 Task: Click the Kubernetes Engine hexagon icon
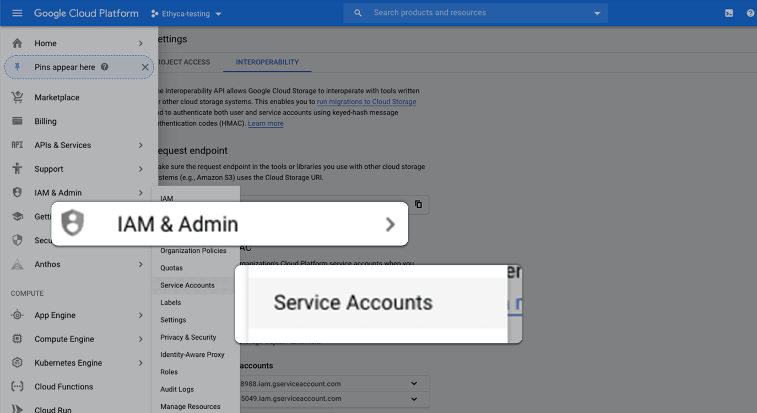[18, 362]
